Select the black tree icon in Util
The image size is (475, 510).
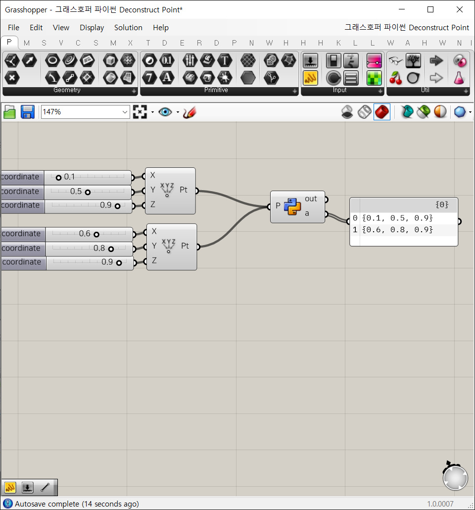413,60
